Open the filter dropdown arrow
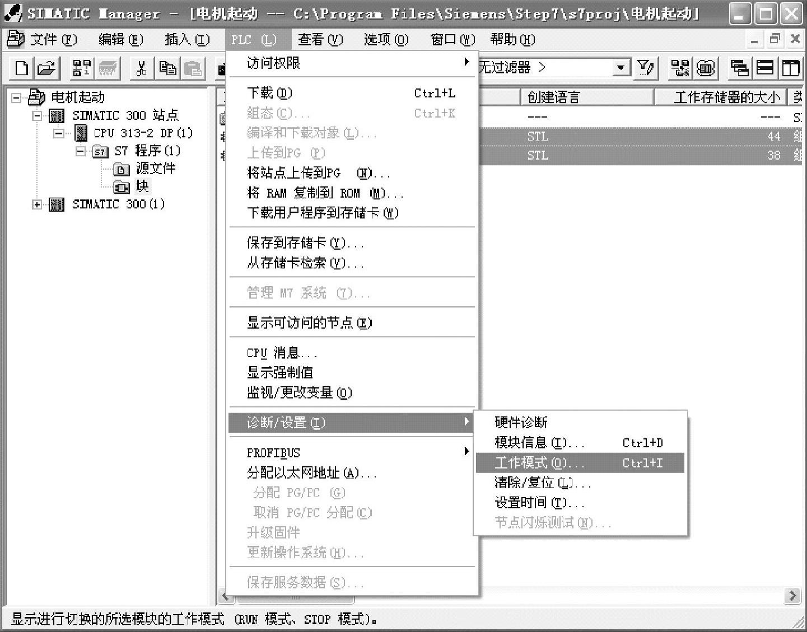807x632 pixels. click(x=620, y=68)
